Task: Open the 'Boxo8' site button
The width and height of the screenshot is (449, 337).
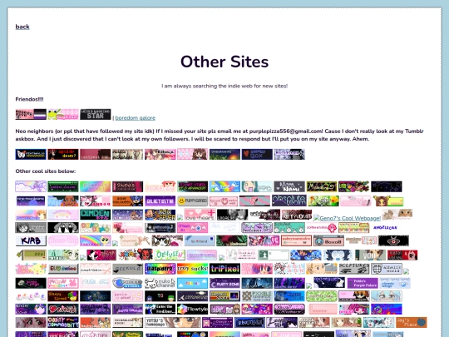Action: point(328,240)
